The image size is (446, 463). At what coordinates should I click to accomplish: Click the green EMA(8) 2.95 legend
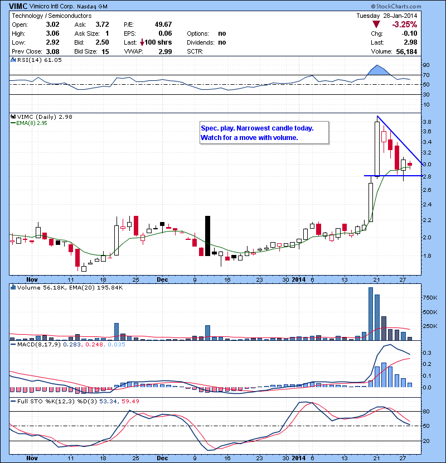(28, 123)
